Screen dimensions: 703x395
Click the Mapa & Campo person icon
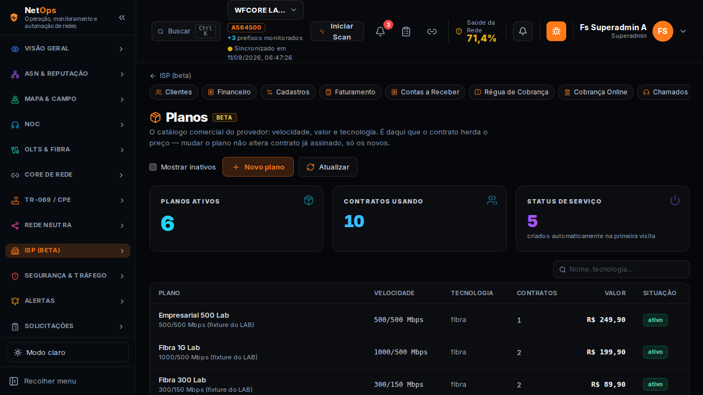click(x=15, y=99)
